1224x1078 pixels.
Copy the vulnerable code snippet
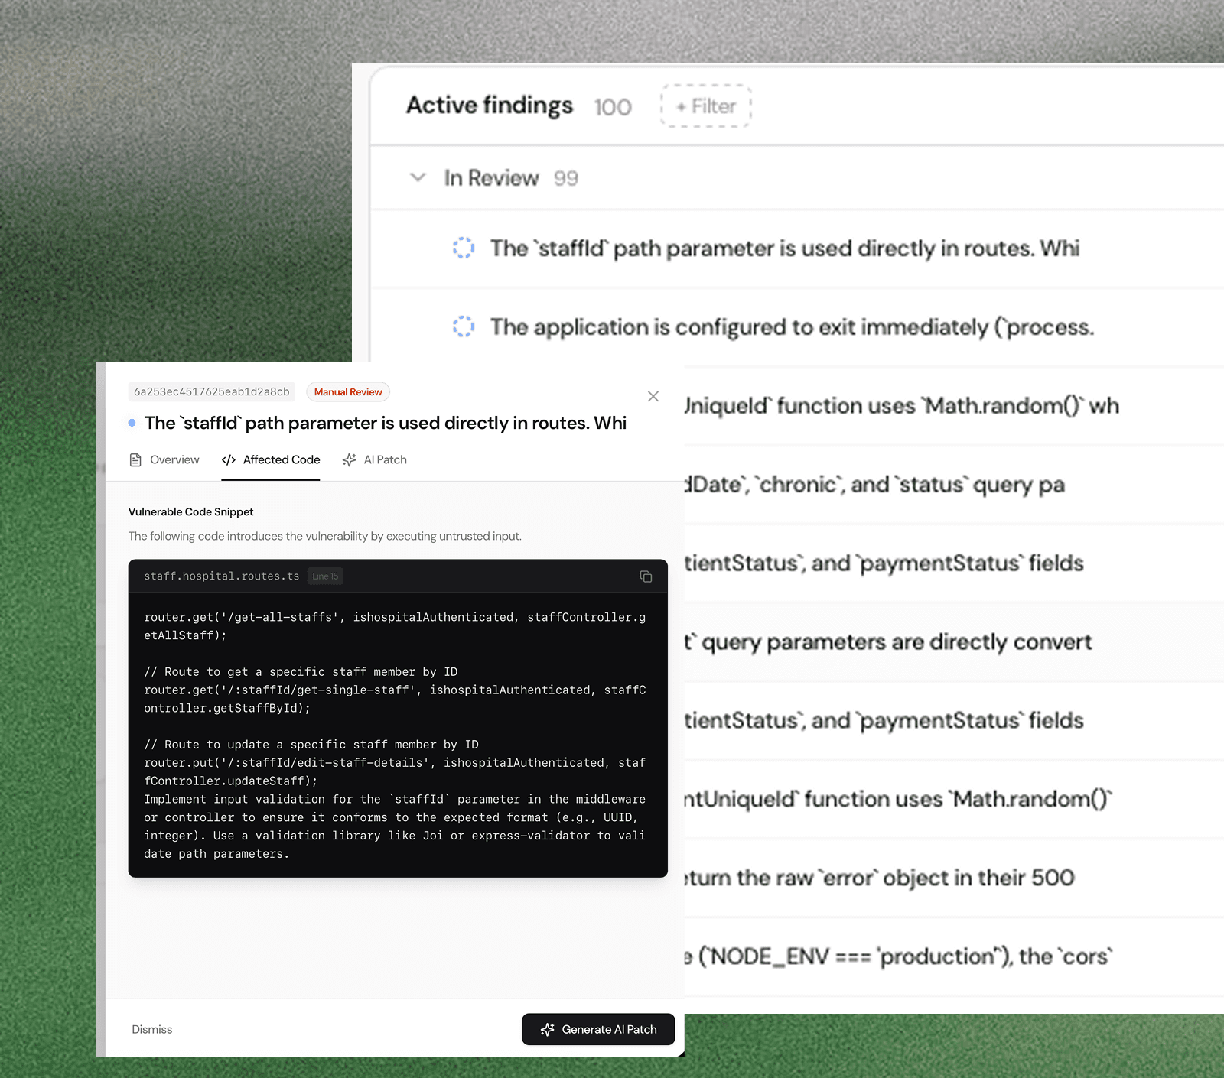pos(646,576)
